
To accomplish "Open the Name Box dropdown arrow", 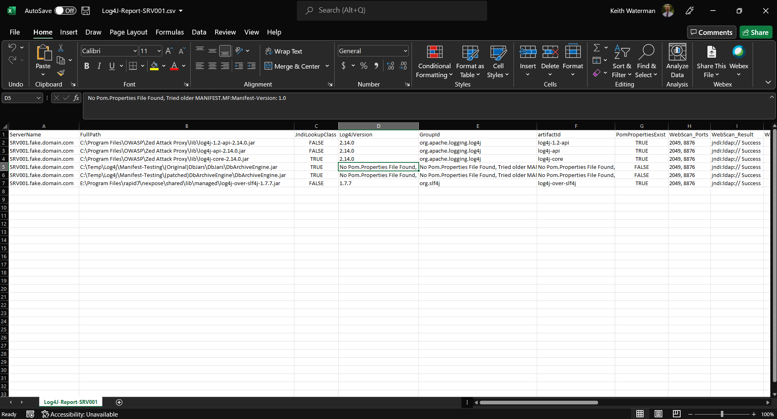I will tap(39, 98).
